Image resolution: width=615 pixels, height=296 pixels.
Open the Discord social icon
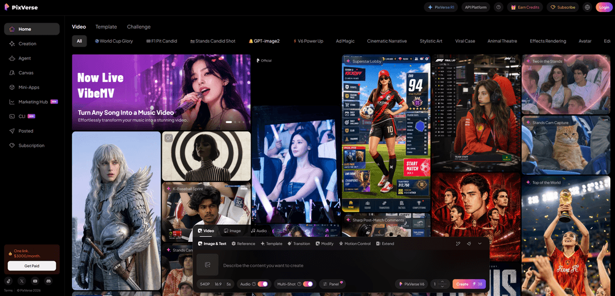(48, 281)
